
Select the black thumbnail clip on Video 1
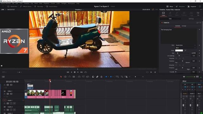point(63,94)
